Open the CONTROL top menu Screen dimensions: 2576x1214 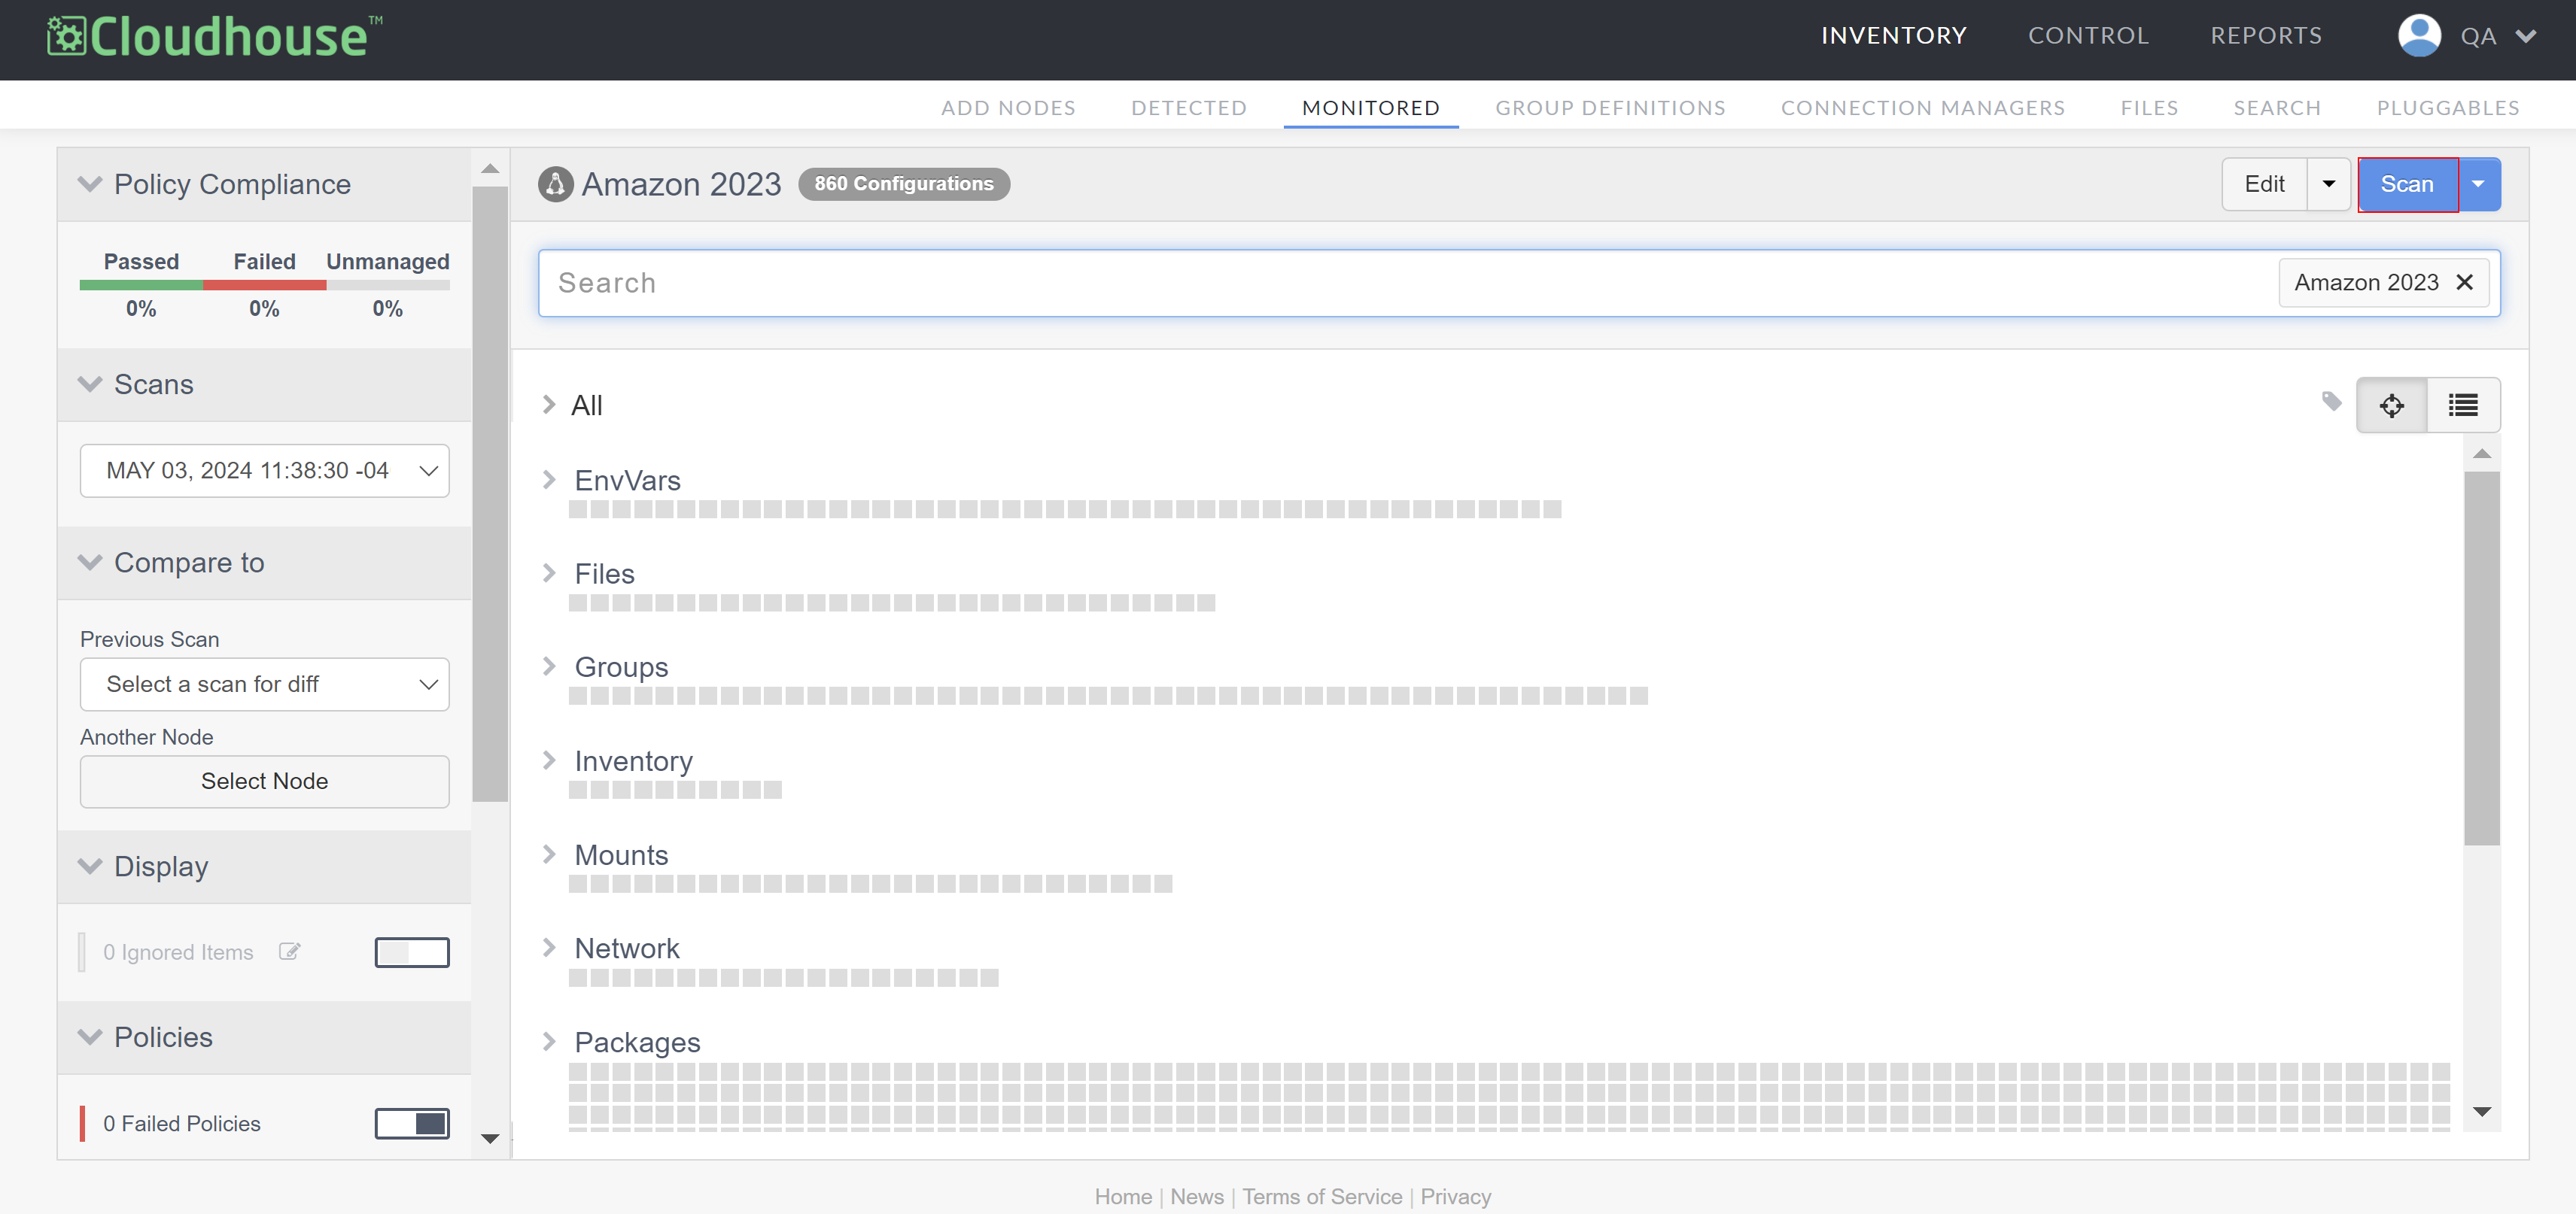[2088, 36]
